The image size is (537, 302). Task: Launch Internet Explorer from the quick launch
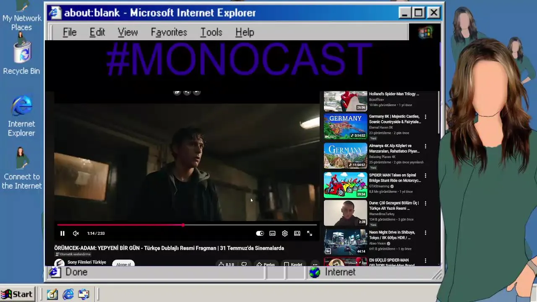tap(68, 294)
